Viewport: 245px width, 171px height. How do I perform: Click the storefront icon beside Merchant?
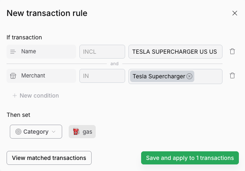(13, 76)
